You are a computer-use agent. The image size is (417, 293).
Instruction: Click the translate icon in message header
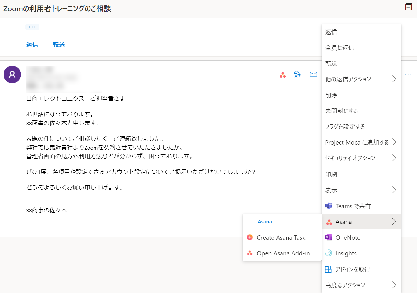tap(298, 74)
